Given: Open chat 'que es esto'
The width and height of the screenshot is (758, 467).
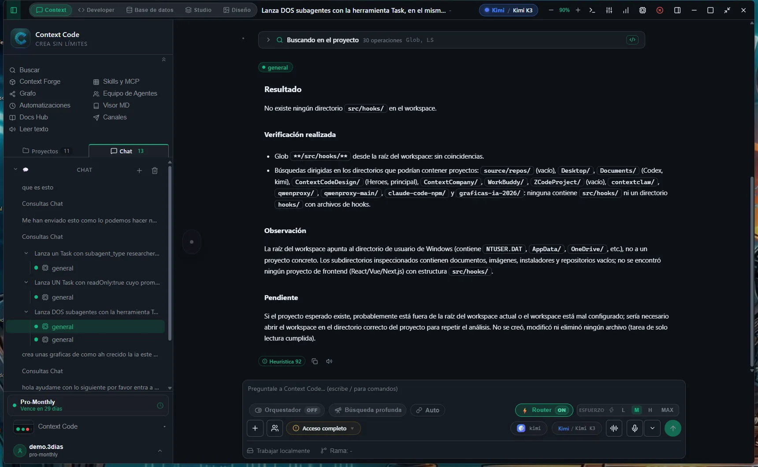Looking at the screenshot, I should coord(38,187).
